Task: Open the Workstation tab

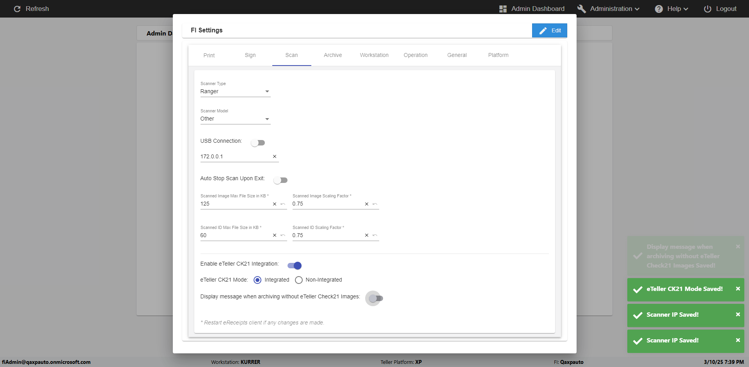Action: [x=374, y=55]
